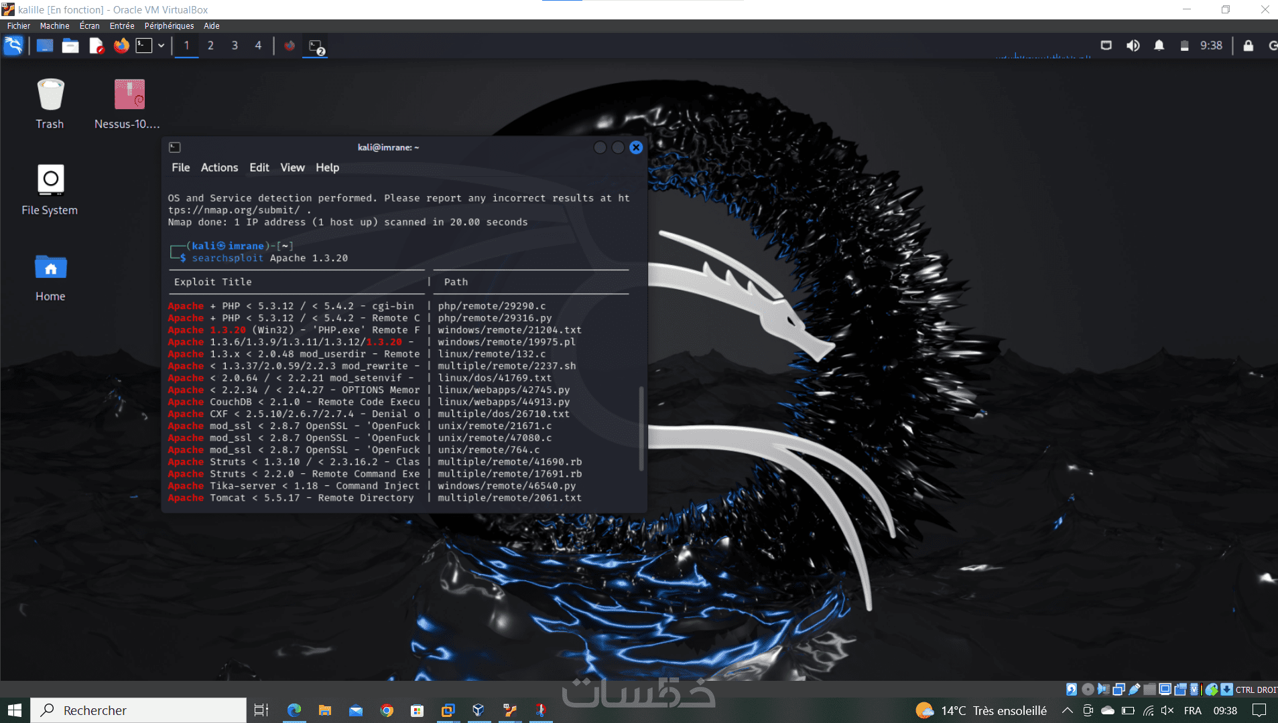Open Windows Task View
This screenshot has height=723, width=1278.
tap(261, 710)
